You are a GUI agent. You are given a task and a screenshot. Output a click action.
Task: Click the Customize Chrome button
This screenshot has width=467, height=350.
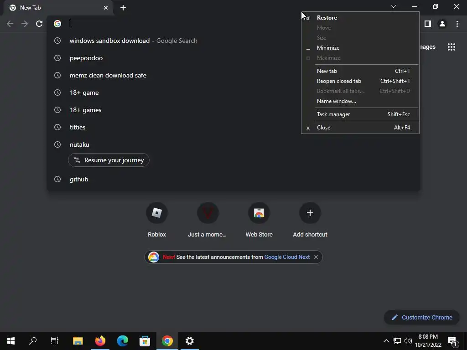[422, 317]
